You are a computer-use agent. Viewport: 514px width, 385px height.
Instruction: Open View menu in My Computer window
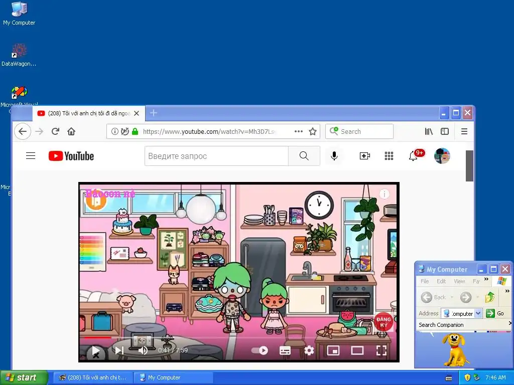[459, 281]
